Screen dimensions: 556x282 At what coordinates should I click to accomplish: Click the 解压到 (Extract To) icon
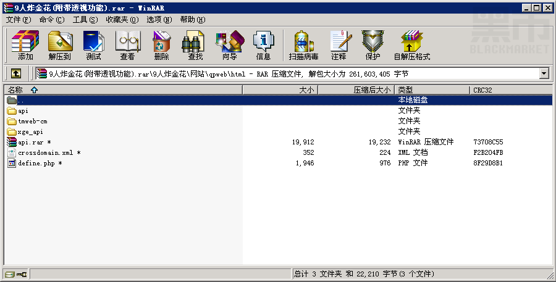(59, 45)
